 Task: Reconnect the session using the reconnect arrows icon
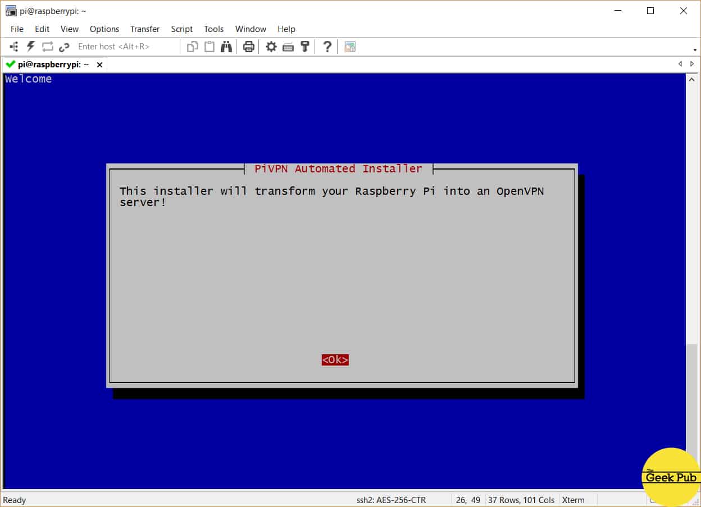(x=47, y=47)
